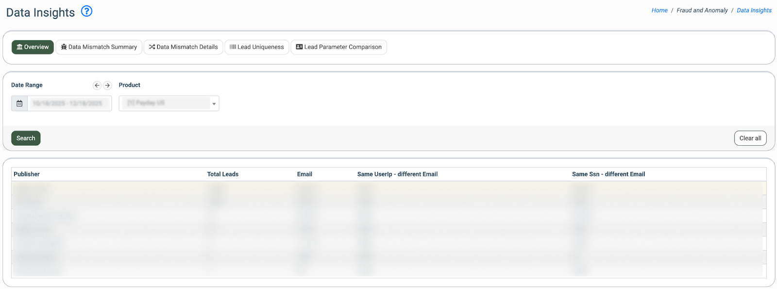Switch to the Overview tab

point(33,47)
